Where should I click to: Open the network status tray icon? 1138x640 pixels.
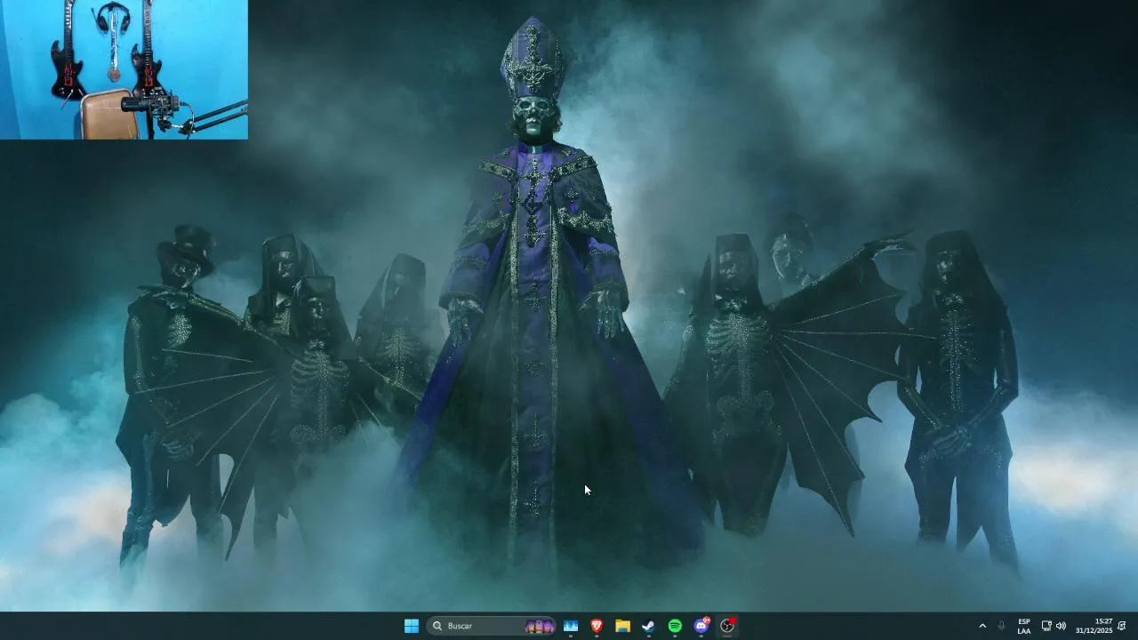(1046, 626)
